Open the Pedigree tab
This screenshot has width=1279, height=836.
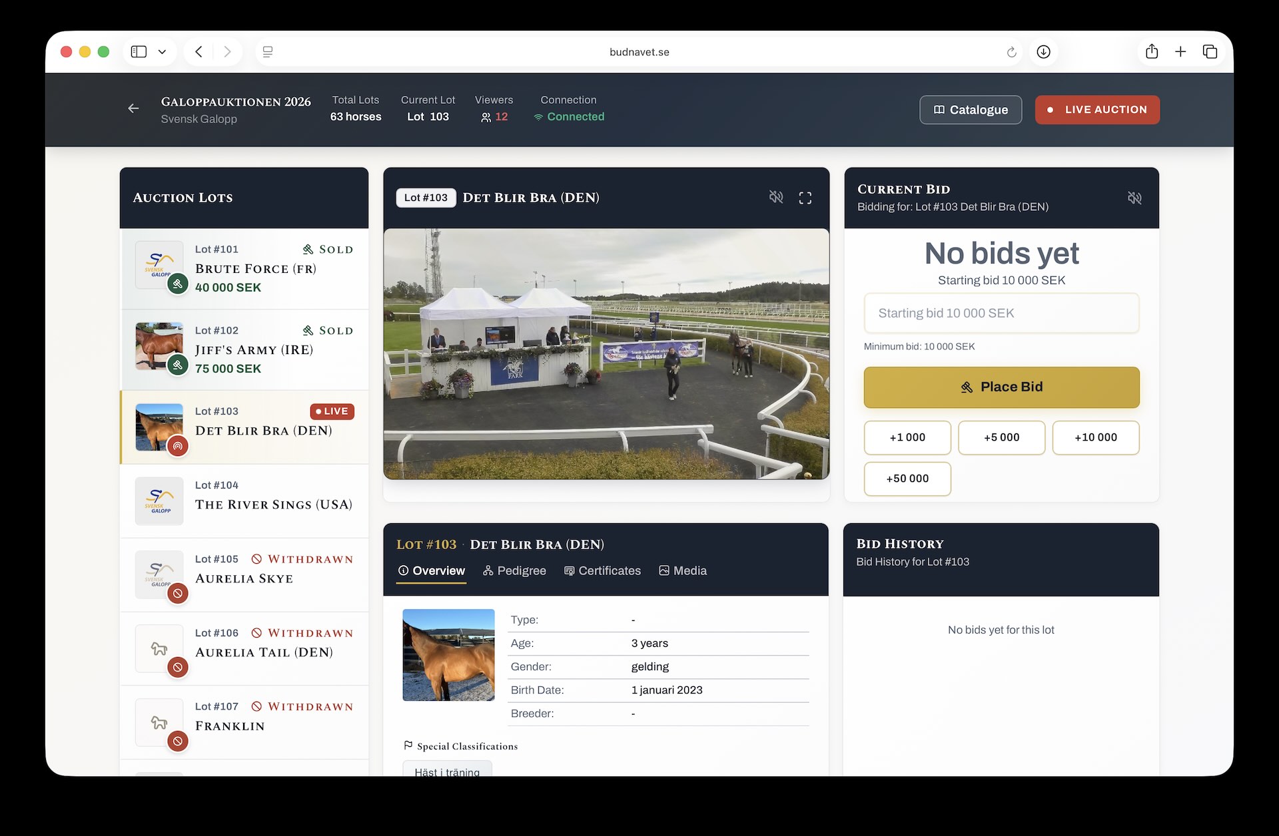point(514,571)
